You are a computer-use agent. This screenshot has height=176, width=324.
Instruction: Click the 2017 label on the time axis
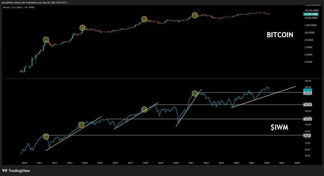[130, 163]
